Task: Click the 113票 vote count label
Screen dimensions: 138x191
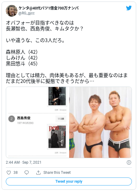Action: coord(61,119)
